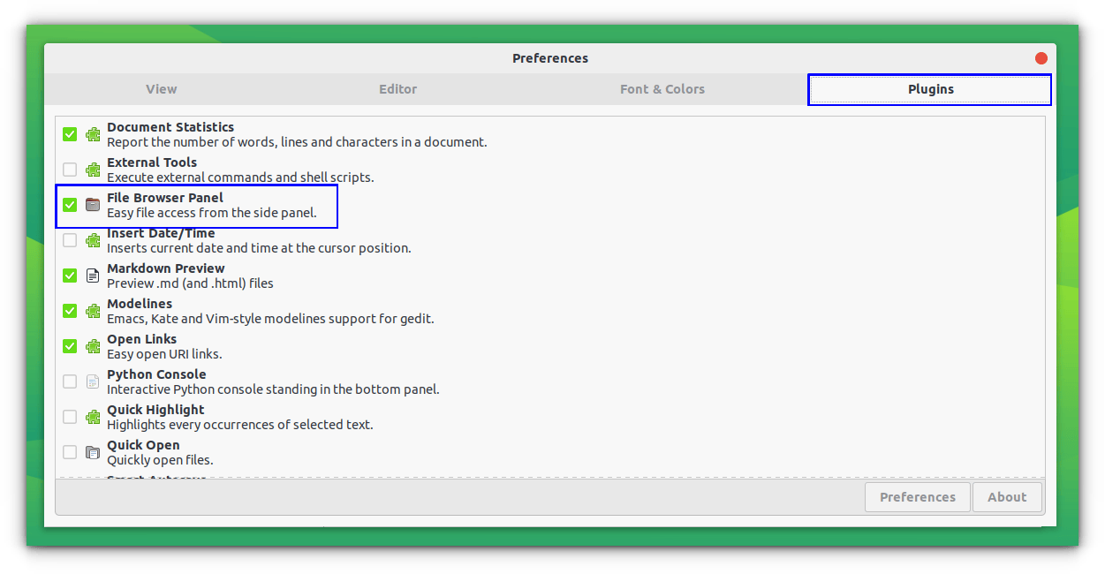Image resolution: width=1105 pixels, height=574 pixels.
Task: Disable the File Browser Panel checkbox
Action: pos(70,205)
